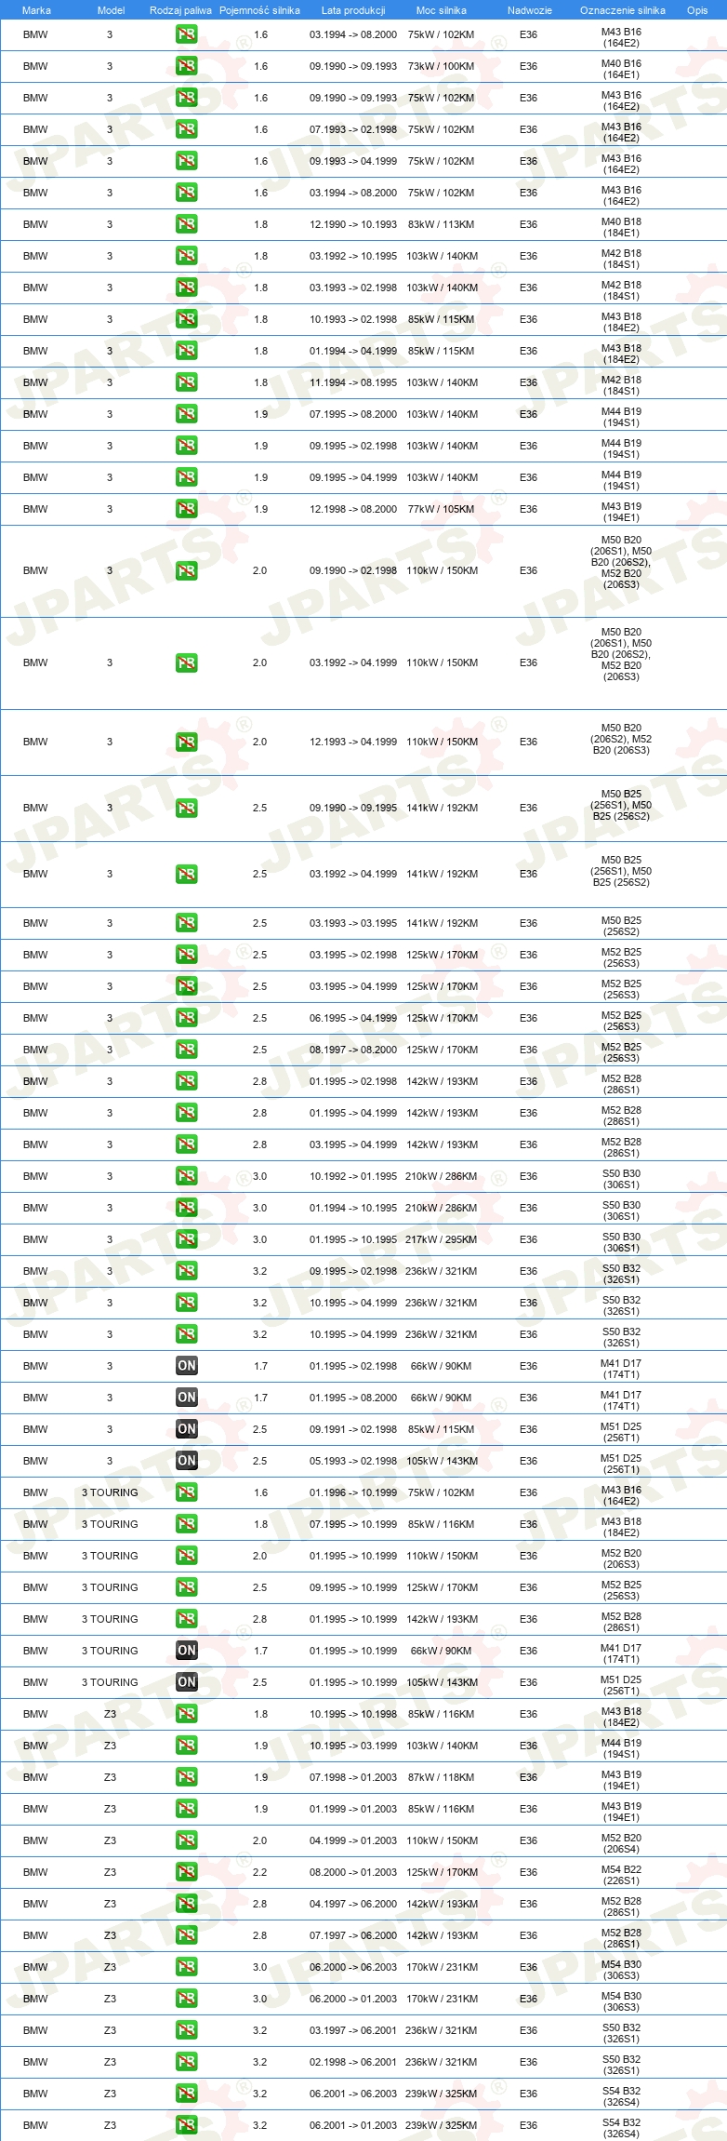
Task: Select the petrol icon for 09.1993 -> 04.1999 1.6 row
Action: click(x=186, y=161)
